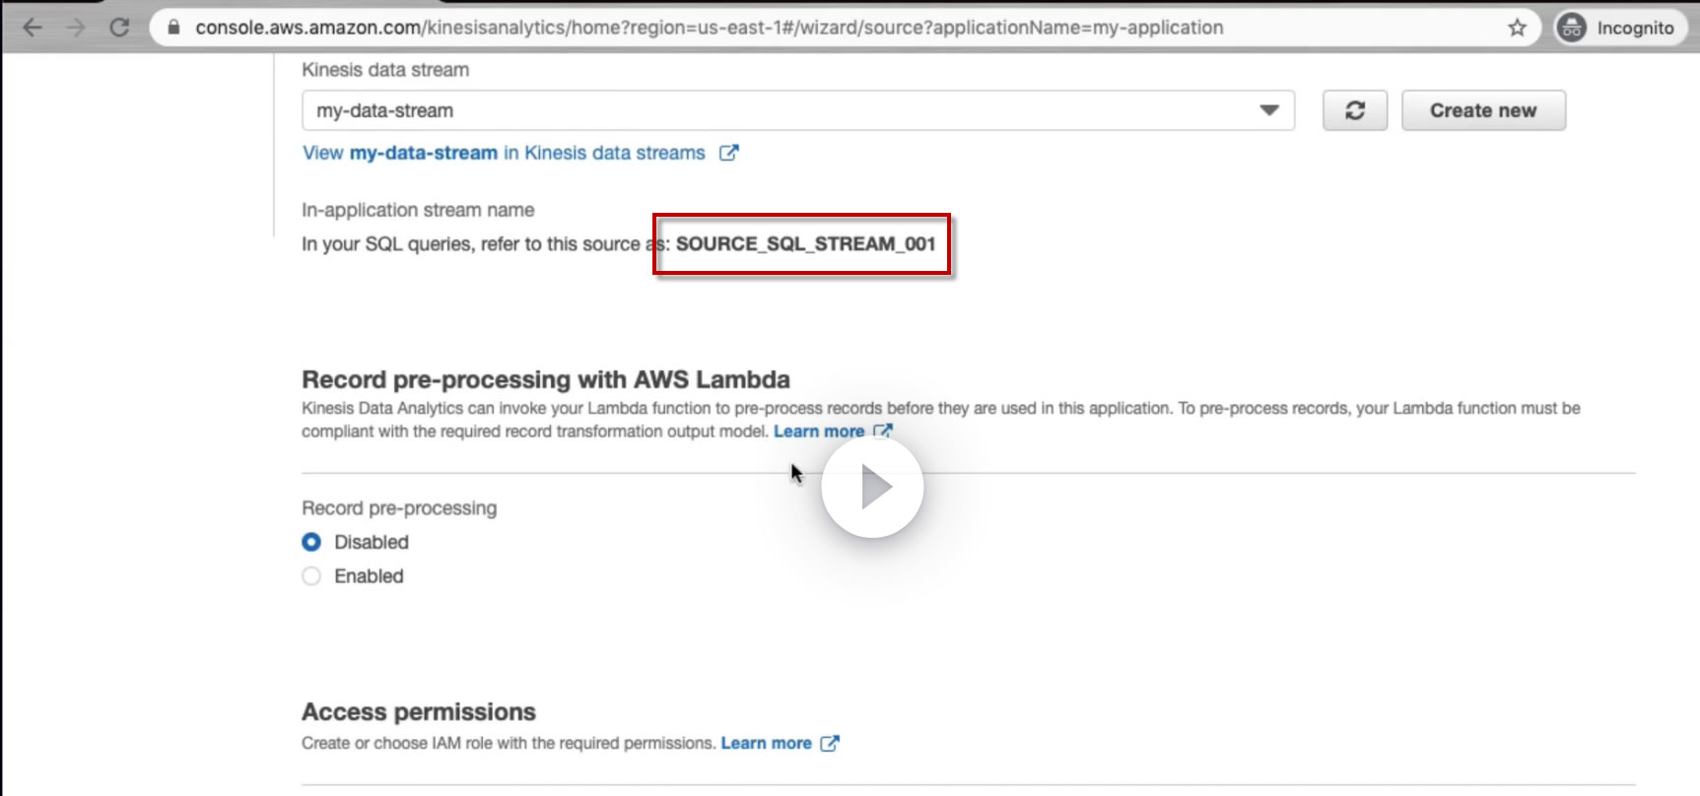Open View my-data-stream in Kinesis data streams link
1700x796 pixels.
tap(504, 153)
